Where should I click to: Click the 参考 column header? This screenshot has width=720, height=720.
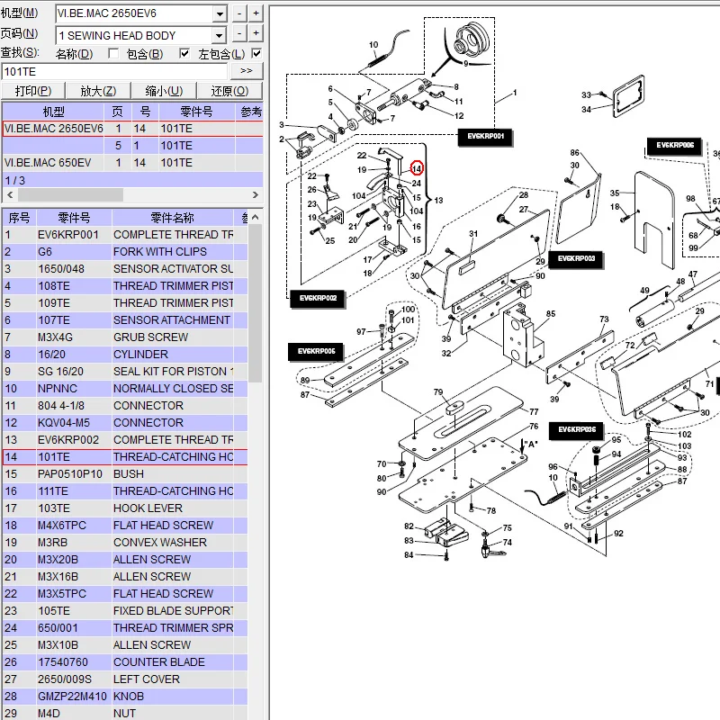[x=250, y=112]
